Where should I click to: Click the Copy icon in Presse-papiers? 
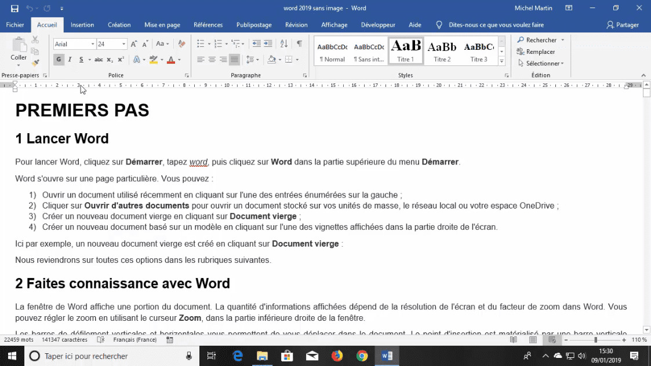coord(35,52)
